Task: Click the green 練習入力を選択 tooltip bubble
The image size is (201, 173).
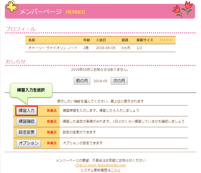Action: [31, 90]
